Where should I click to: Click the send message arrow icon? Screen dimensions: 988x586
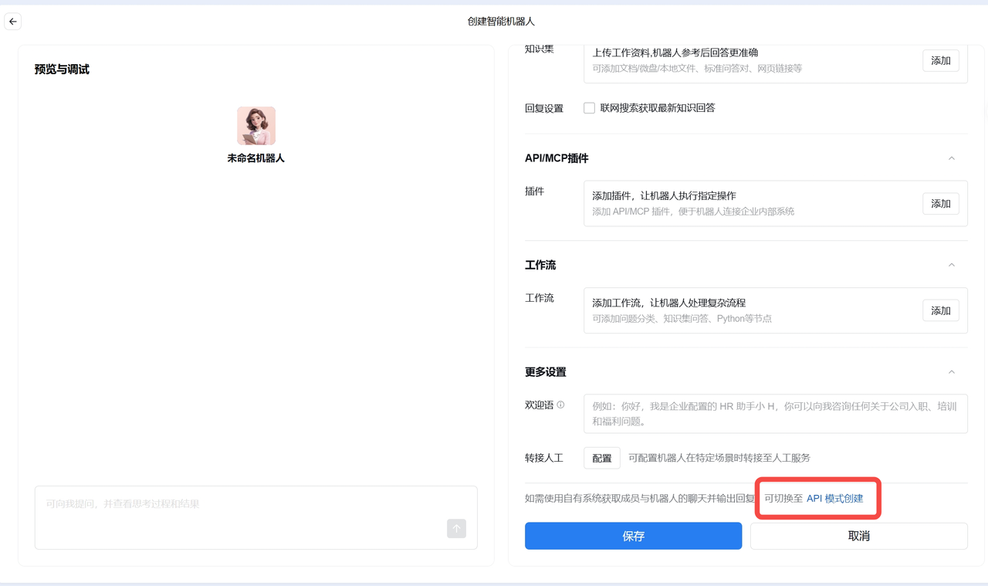[x=456, y=529]
